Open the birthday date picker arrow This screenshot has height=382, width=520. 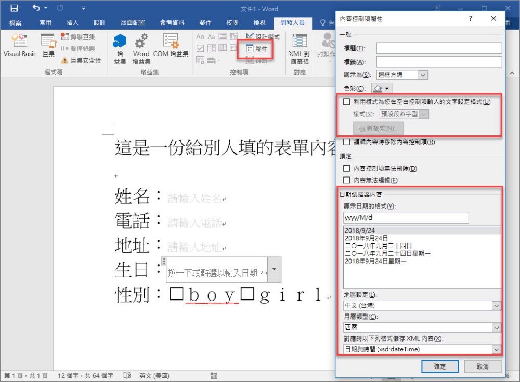point(274,269)
